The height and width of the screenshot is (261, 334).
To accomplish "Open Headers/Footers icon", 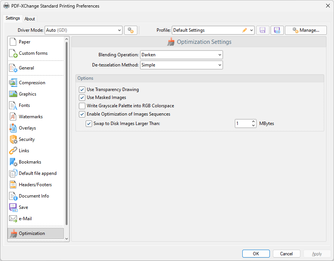I will coord(13,185).
